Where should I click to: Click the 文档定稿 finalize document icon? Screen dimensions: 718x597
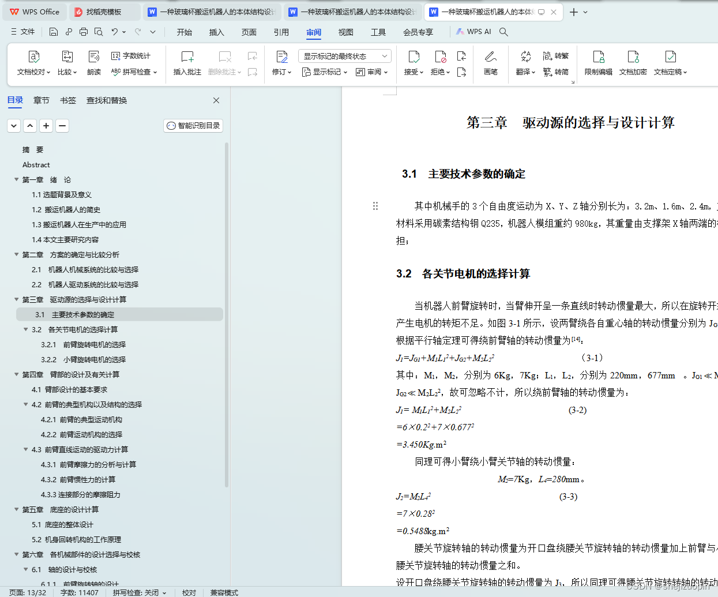pos(670,57)
